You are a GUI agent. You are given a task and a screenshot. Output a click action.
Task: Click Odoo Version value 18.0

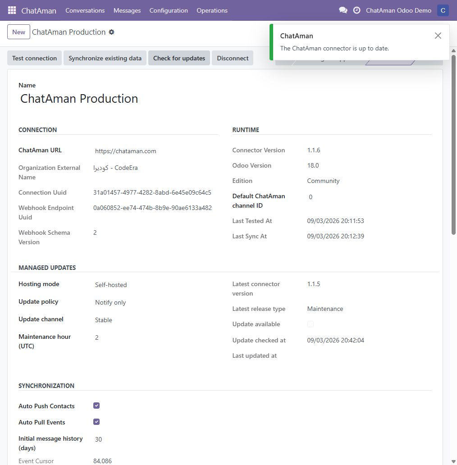tap(313, 165)
